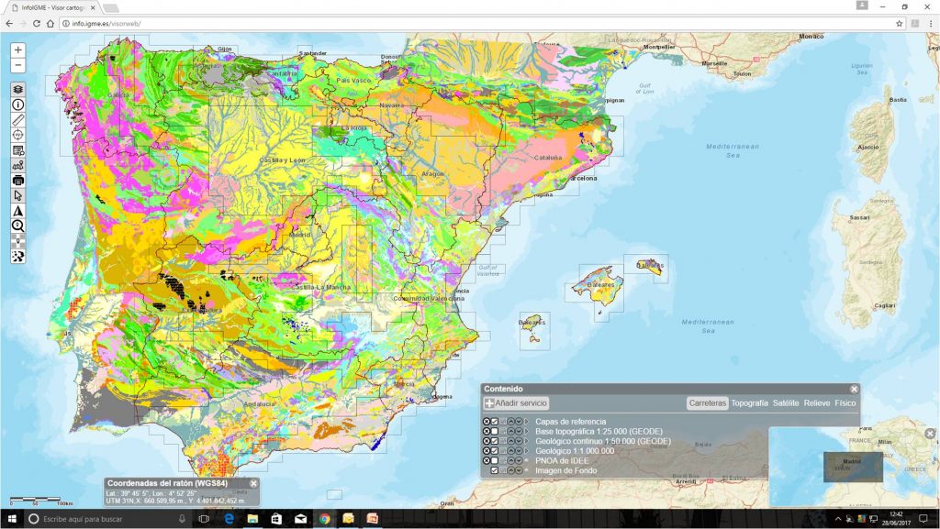Image resolution: width=940 pixels, height=529 pixels.
Task: Zoom in with the plus button
Action: 18,50
